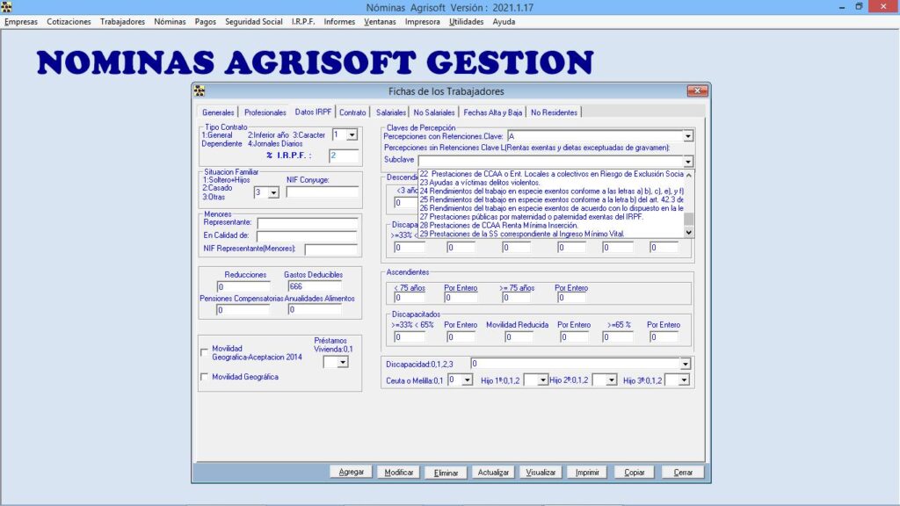The height and width of the screenshot is (506, 900).
Task: Expand the Situacion Familiar dropdown
Action: tap(274, 192)
